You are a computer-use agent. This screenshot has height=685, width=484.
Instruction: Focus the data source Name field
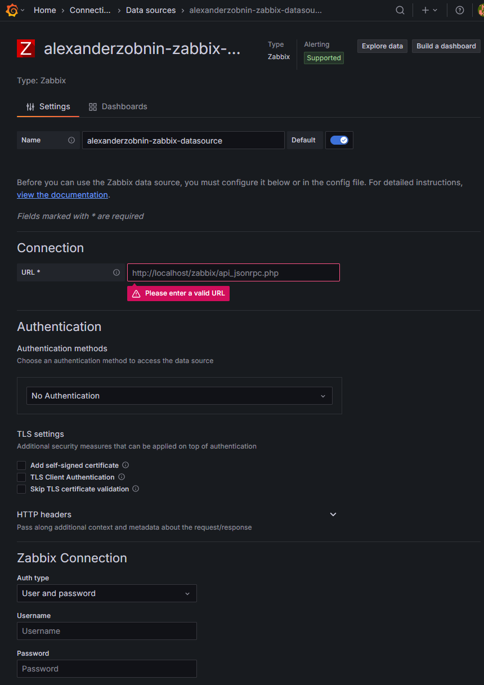[x=183, y=140]
